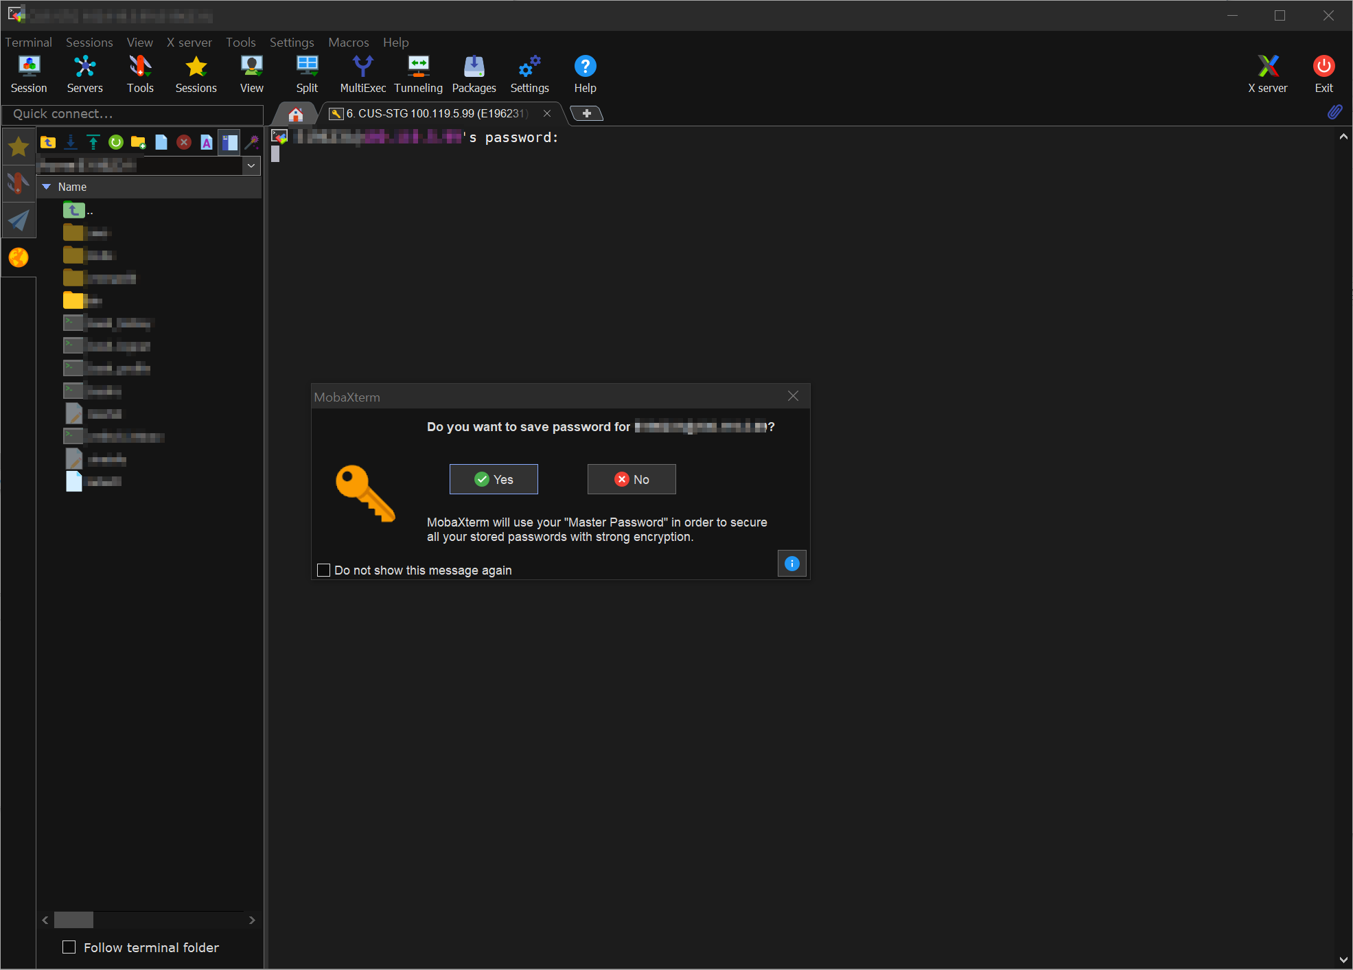
Task: Click the Exit power button
Action: [1323, 74]
